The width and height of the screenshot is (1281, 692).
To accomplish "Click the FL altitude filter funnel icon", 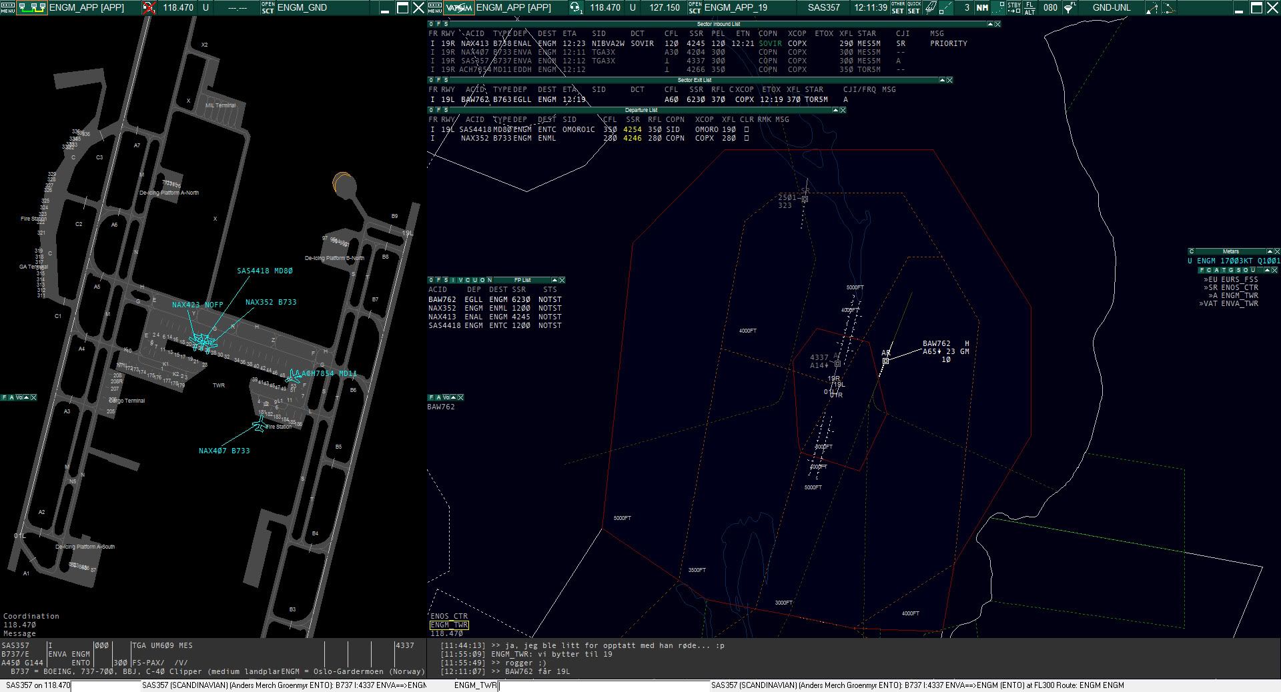I will [1069, 8].
